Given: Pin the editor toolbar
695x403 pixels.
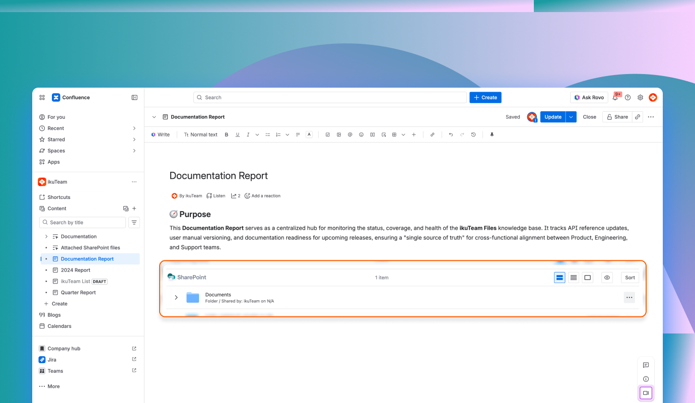Looking at the screenshot, I should click(492, 135).
